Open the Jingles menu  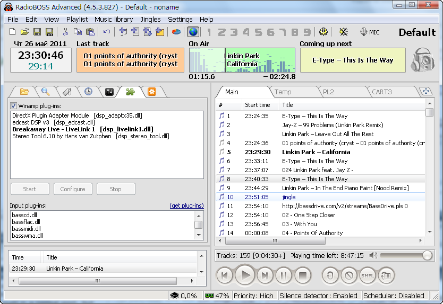click(150, 20)
